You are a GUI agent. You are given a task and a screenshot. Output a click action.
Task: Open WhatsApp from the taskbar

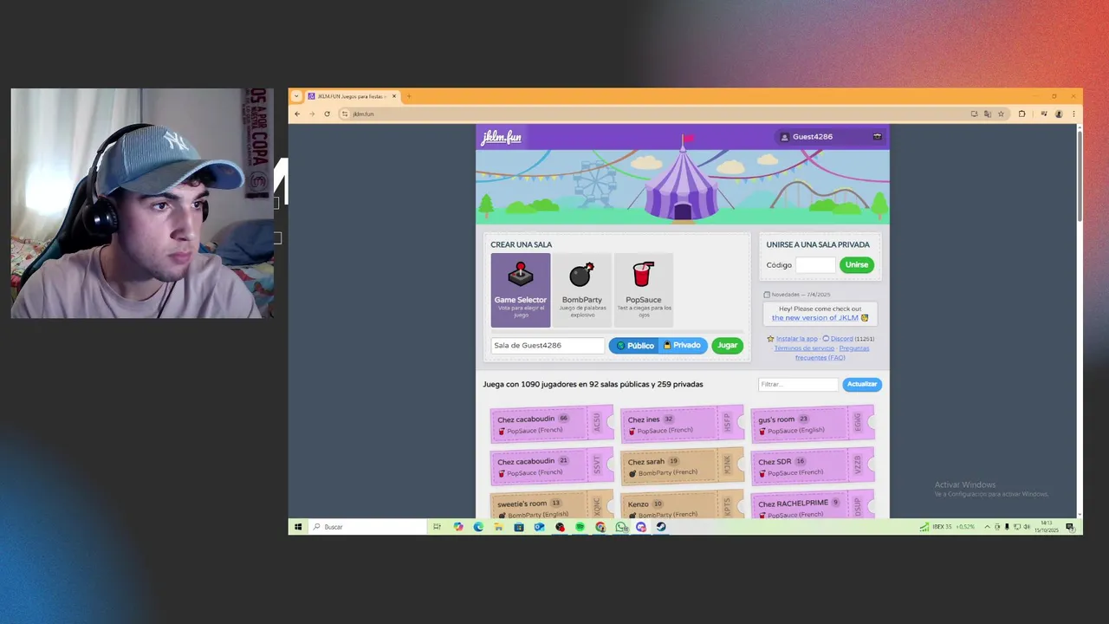(621, 527)
